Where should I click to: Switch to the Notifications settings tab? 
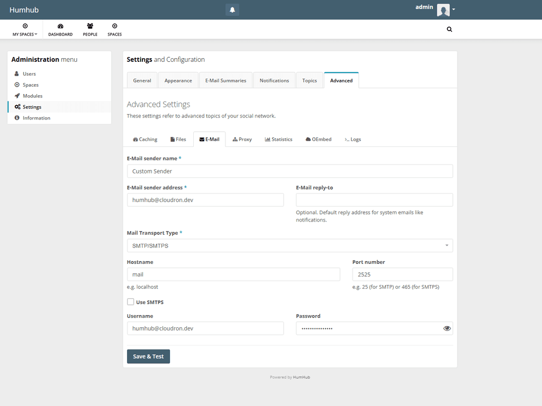coord(274,80)
